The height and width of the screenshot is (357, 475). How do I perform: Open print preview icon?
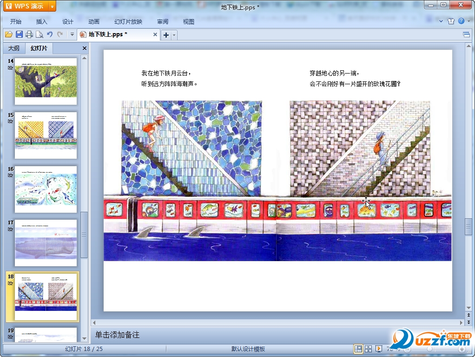40,34
